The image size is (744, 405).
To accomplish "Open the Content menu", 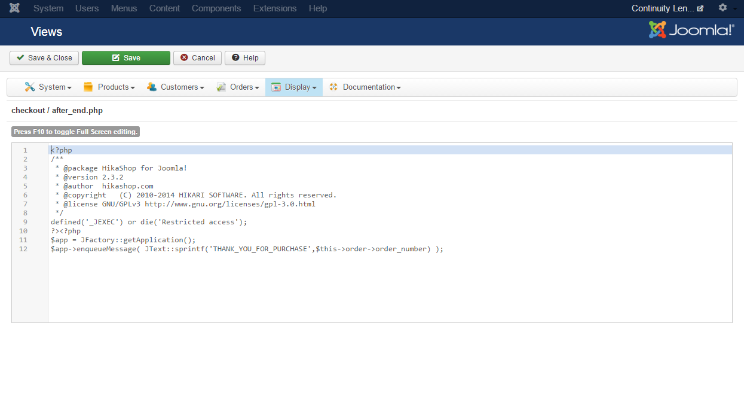I will click(164, 8).
